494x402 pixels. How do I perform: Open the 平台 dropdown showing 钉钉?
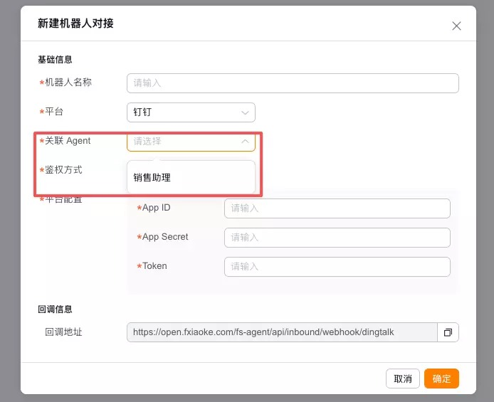pos(191,112)
